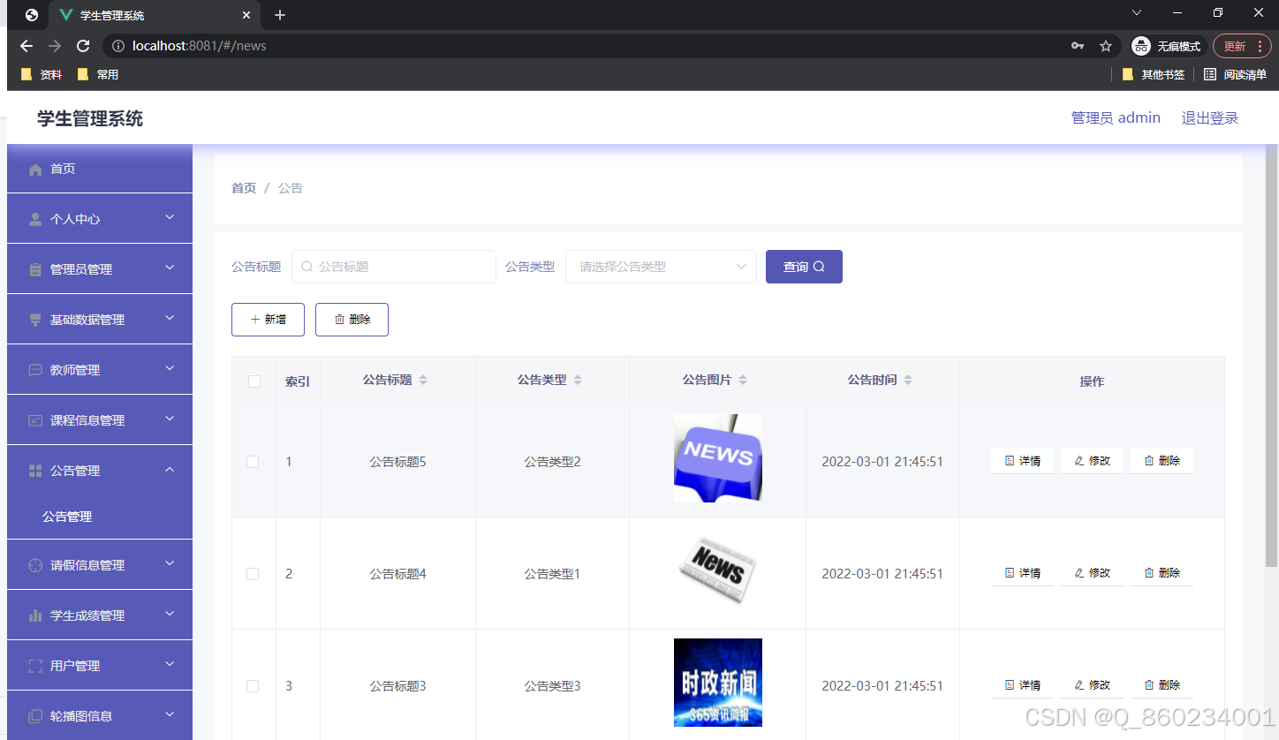Collapse the 公告管理 sidebar menu chevron
Screen dimensions: 1279x740
point(170,469)
